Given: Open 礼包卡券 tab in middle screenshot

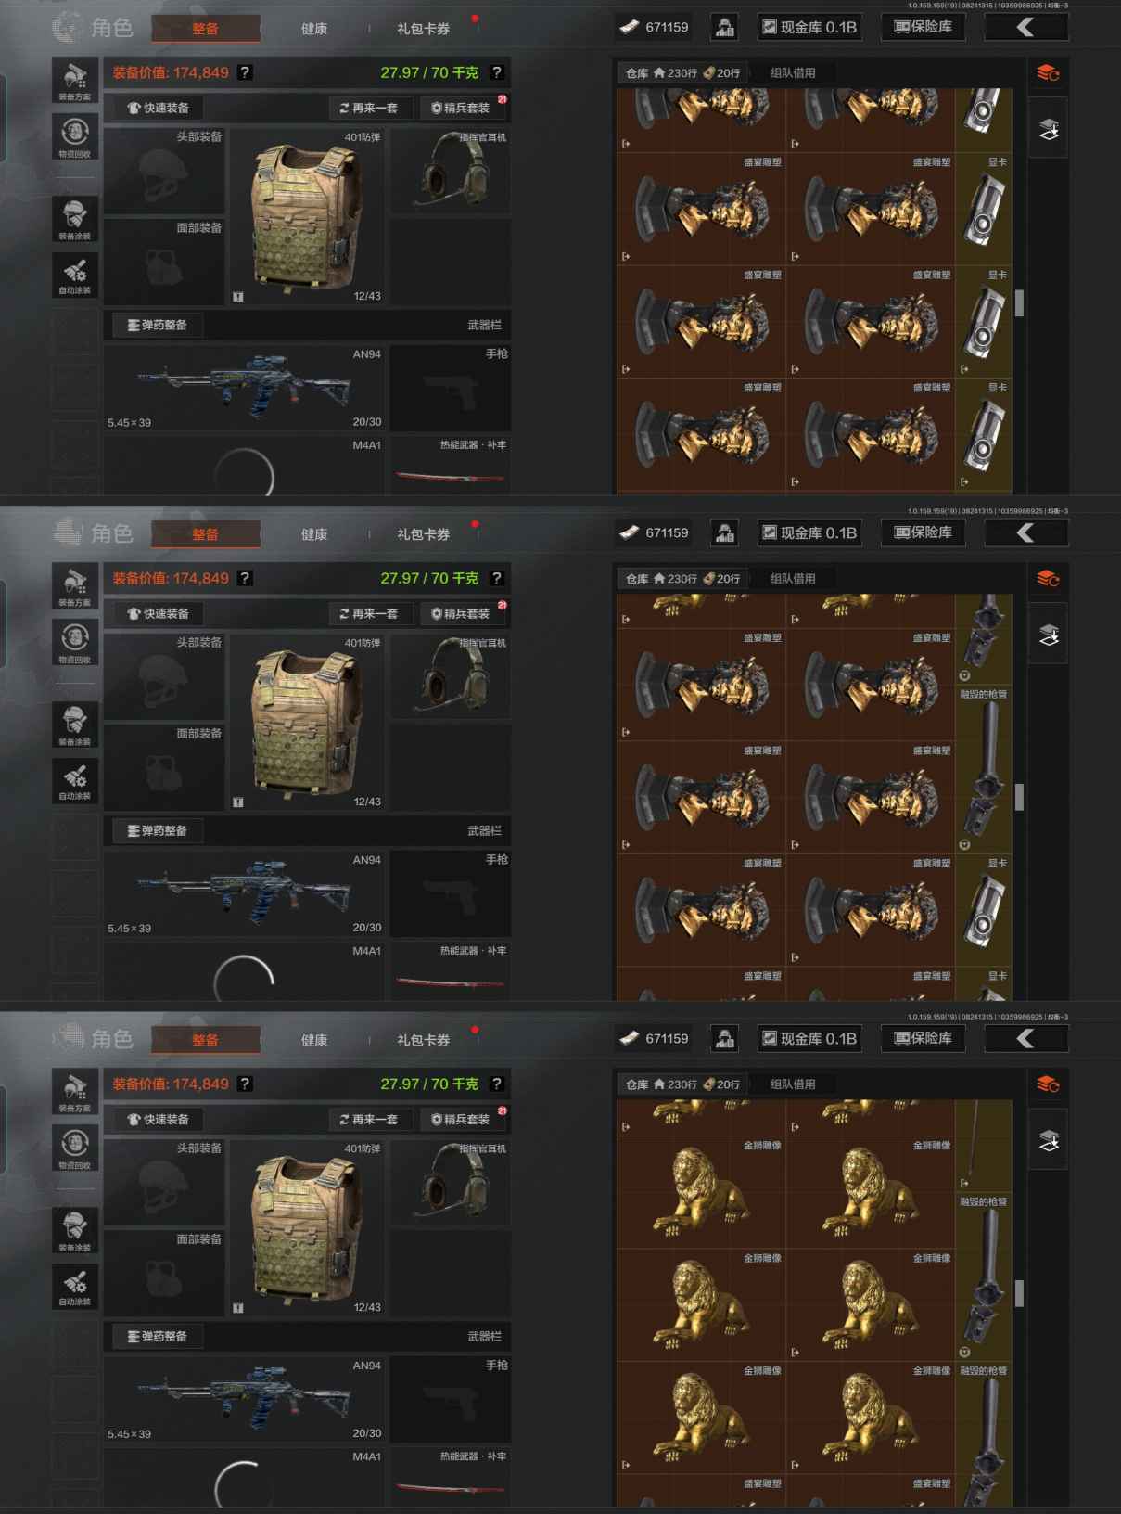Looking at the screenshot, I should click(424, 534).
